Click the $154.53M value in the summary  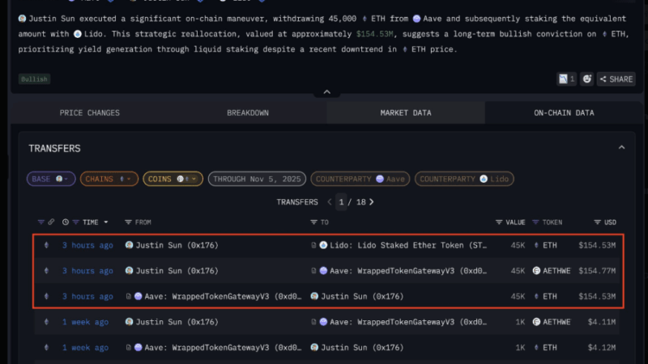click(374, 34)
